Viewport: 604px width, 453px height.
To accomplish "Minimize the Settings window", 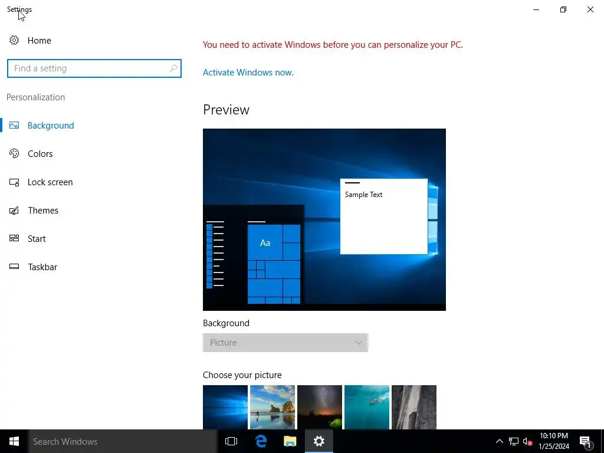I will (536, 9).
